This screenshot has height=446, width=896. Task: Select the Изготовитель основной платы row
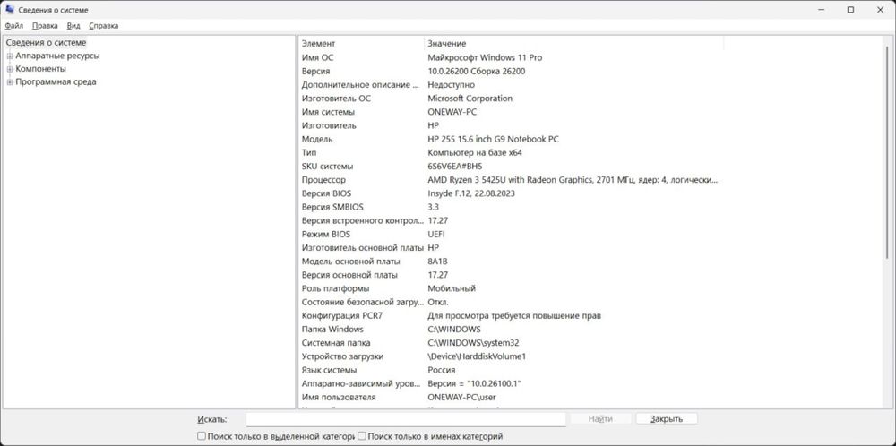click(x=510, y=248)
